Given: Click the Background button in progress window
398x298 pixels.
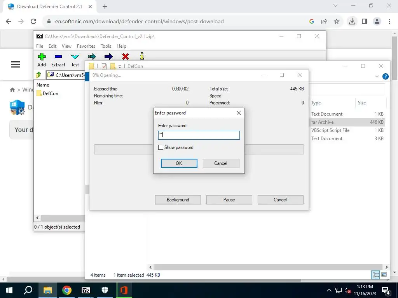Looking at the screenshot, I should point(178,200).
